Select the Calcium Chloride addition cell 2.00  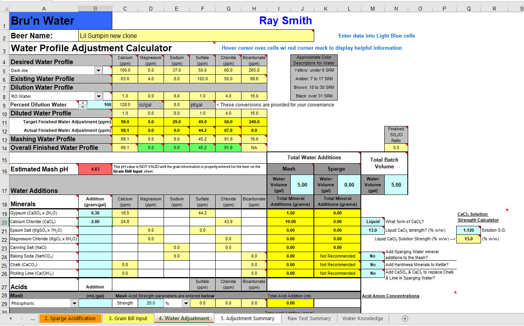click(95, 222)
